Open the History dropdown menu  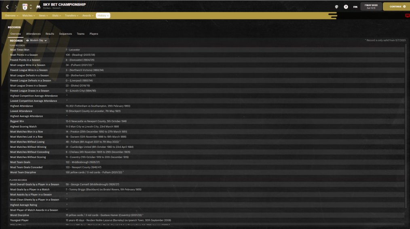(x=103, y=16)
